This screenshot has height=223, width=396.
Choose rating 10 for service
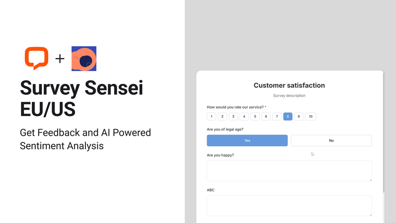pos(311,116)
